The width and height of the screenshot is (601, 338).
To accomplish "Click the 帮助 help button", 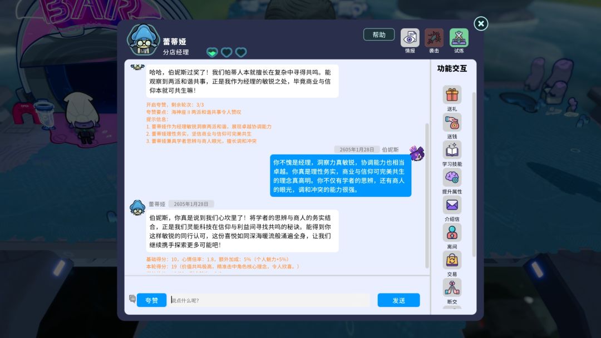I will coord(379,34).
